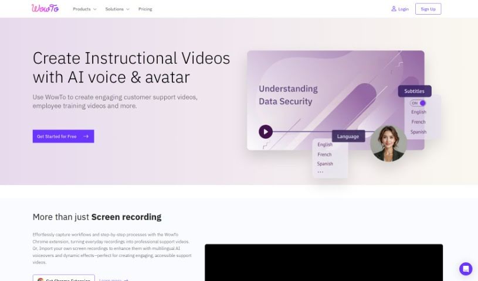
Task: Click the black video player area
Action: [x=324, y=262]
